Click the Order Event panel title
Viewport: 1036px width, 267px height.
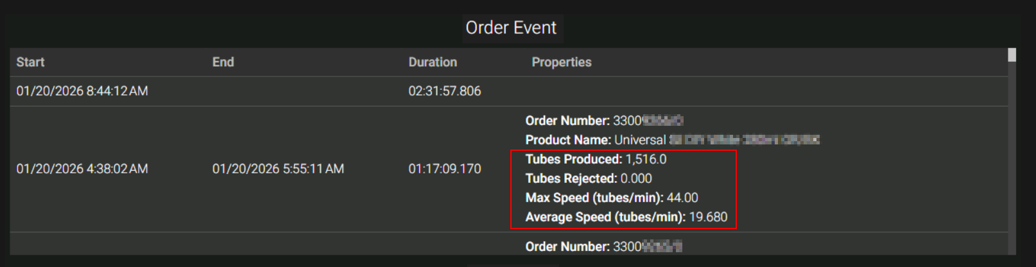coord(511,28)
